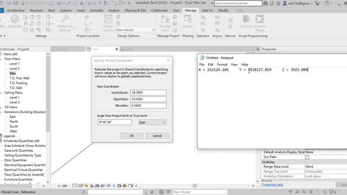The width and height of the screenshot is (347, 195).
Task: Open the view scale 1 : 100 selector
Action: coord(62,186)
